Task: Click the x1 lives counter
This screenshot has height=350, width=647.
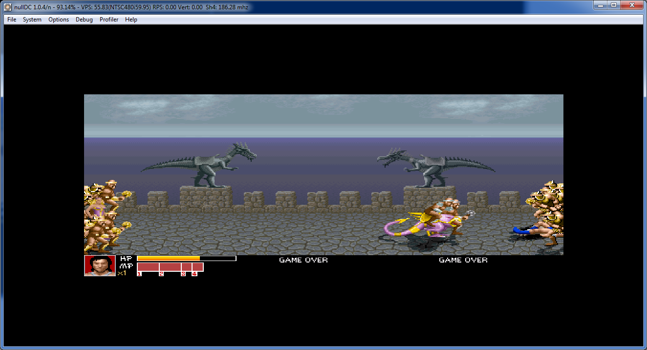Action: [122, 273]
